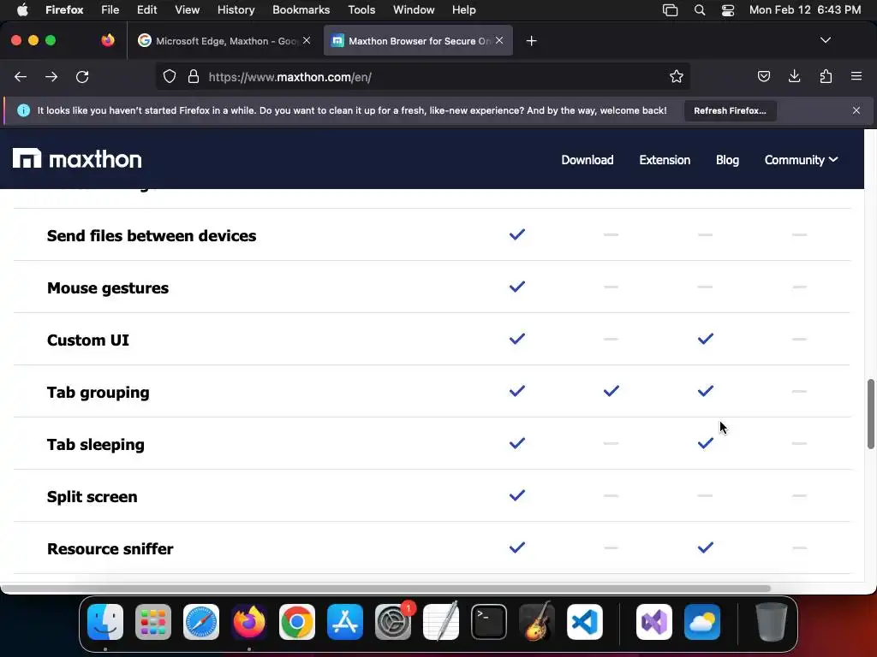Launch Google Chrome from the Dock

coord(297,622)
